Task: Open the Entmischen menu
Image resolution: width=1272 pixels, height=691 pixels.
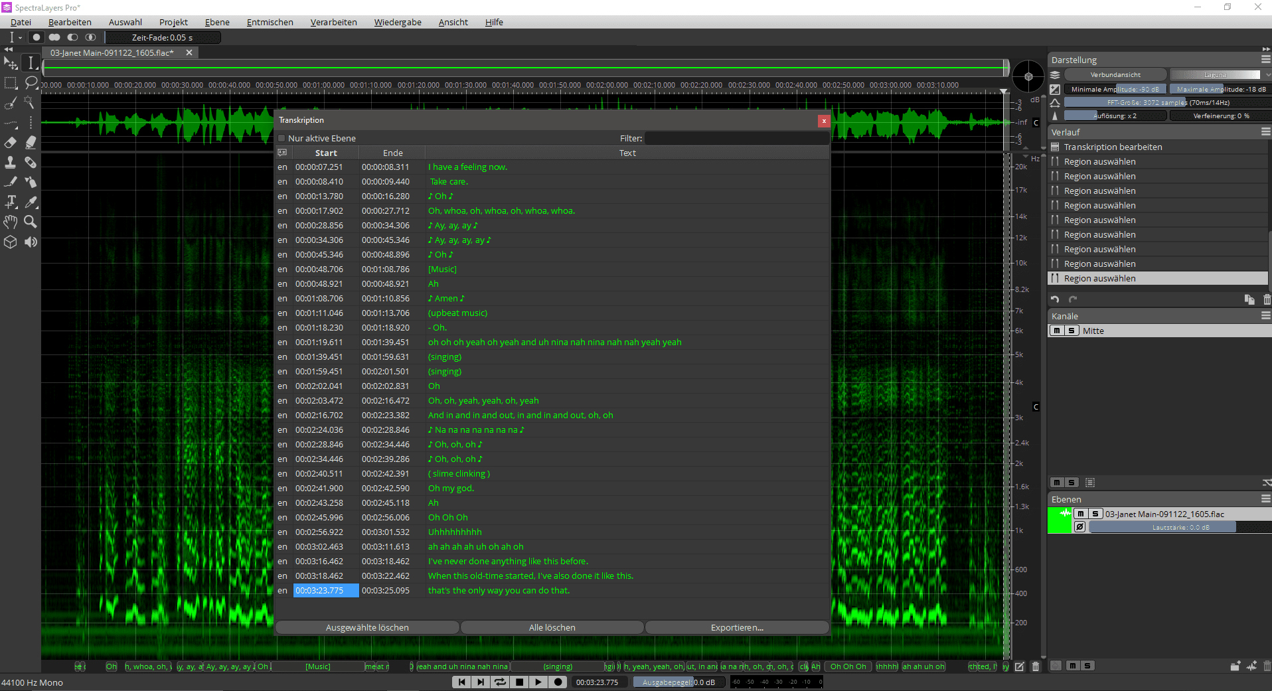Action: (x=270, y=22)
